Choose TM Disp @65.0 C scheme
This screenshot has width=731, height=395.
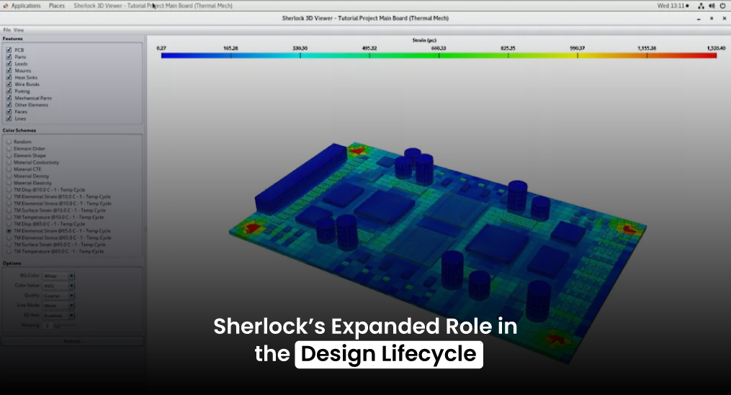(x=9, y=224)
